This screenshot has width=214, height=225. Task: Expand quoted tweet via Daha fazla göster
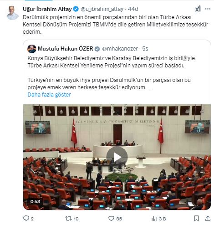(x=49, y=95)
